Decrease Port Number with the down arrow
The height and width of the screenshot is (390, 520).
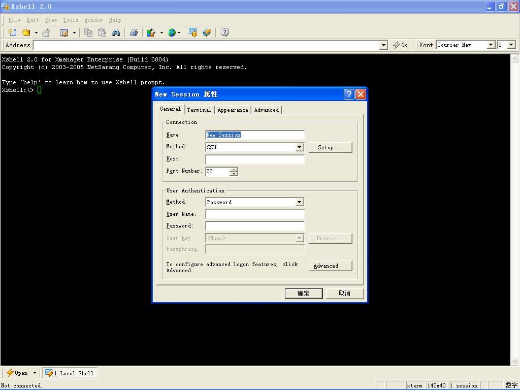[234, 174]
